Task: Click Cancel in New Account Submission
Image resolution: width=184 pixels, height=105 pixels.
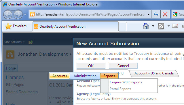Action: coord(123,66)
